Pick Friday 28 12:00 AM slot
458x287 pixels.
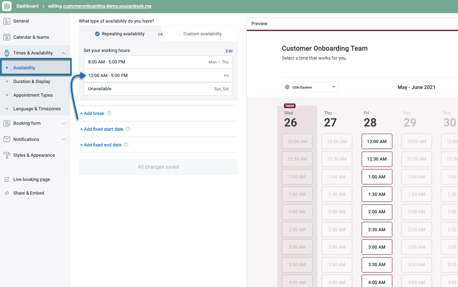[377, 141]
